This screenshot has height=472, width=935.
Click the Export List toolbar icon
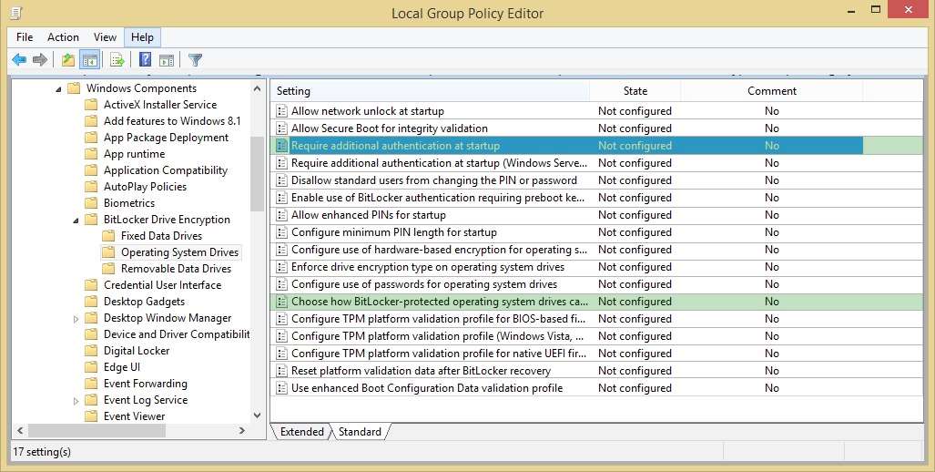pyautogui.click(x=117, y=59)
